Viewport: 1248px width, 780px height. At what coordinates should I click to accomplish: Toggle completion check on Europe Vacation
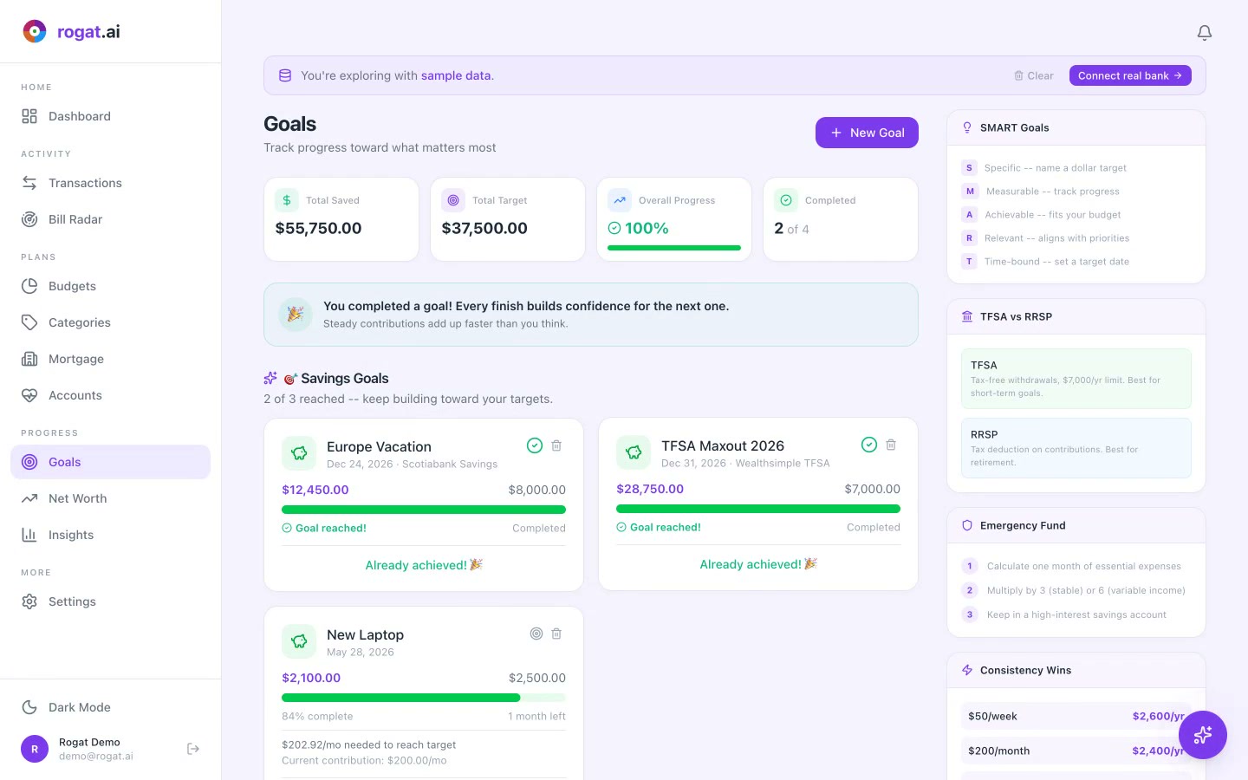click(535, 445)
